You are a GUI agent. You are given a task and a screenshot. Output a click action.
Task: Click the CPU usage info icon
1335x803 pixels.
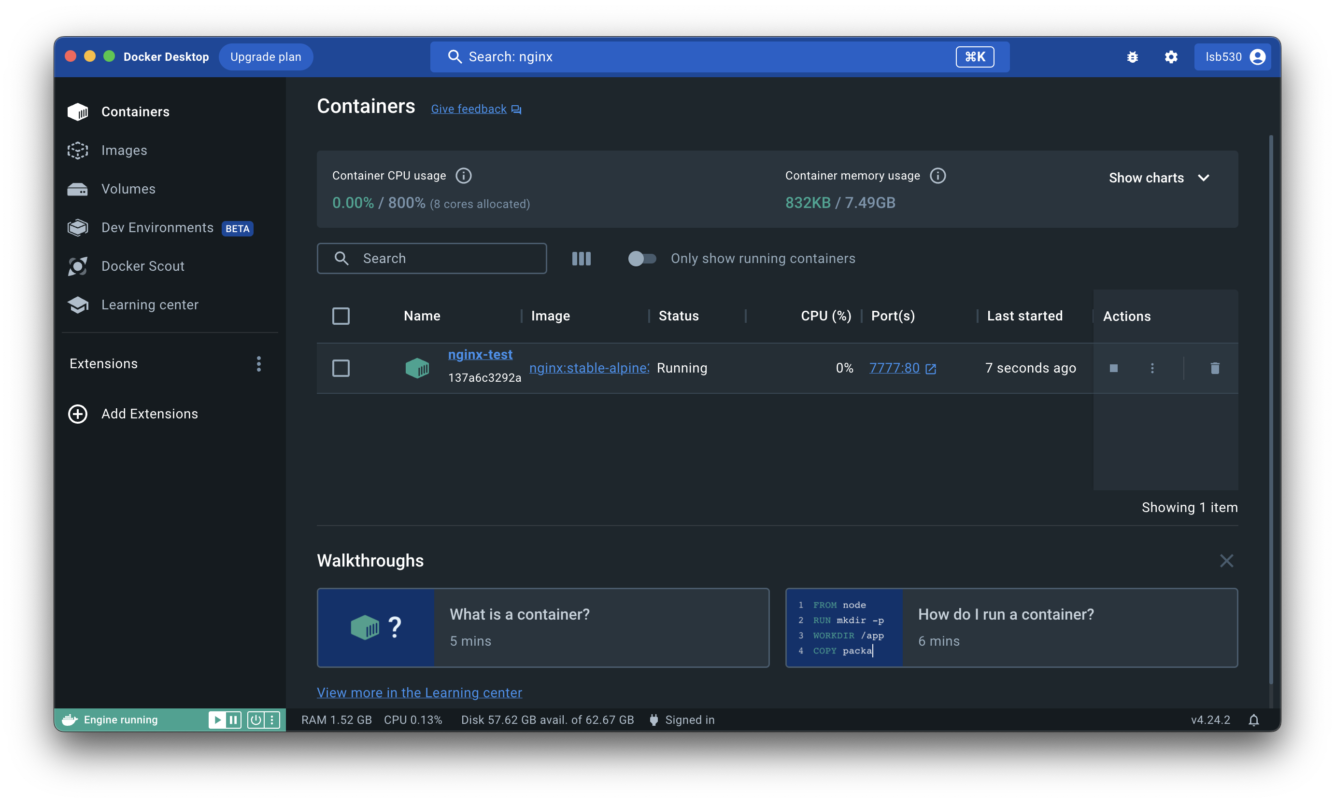[464, 176]
